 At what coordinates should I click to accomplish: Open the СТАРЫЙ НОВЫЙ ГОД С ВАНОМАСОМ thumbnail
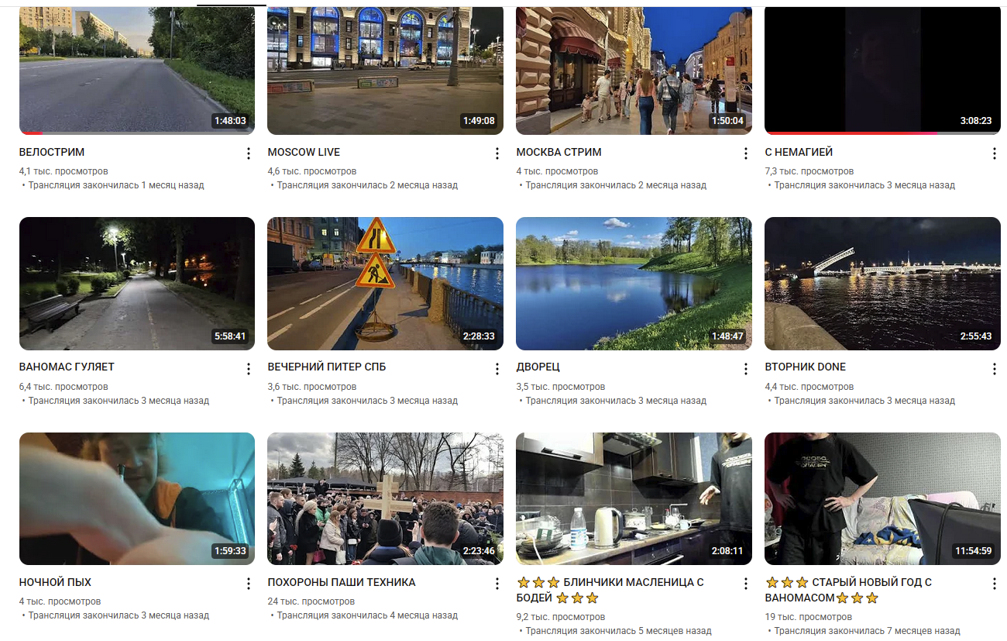(x=882, y=499)
